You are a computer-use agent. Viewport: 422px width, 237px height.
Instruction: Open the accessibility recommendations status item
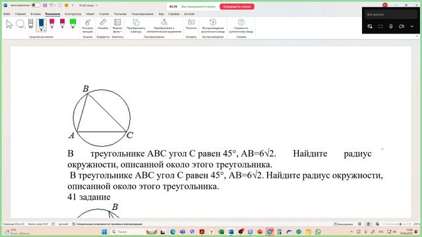[107, 224]
